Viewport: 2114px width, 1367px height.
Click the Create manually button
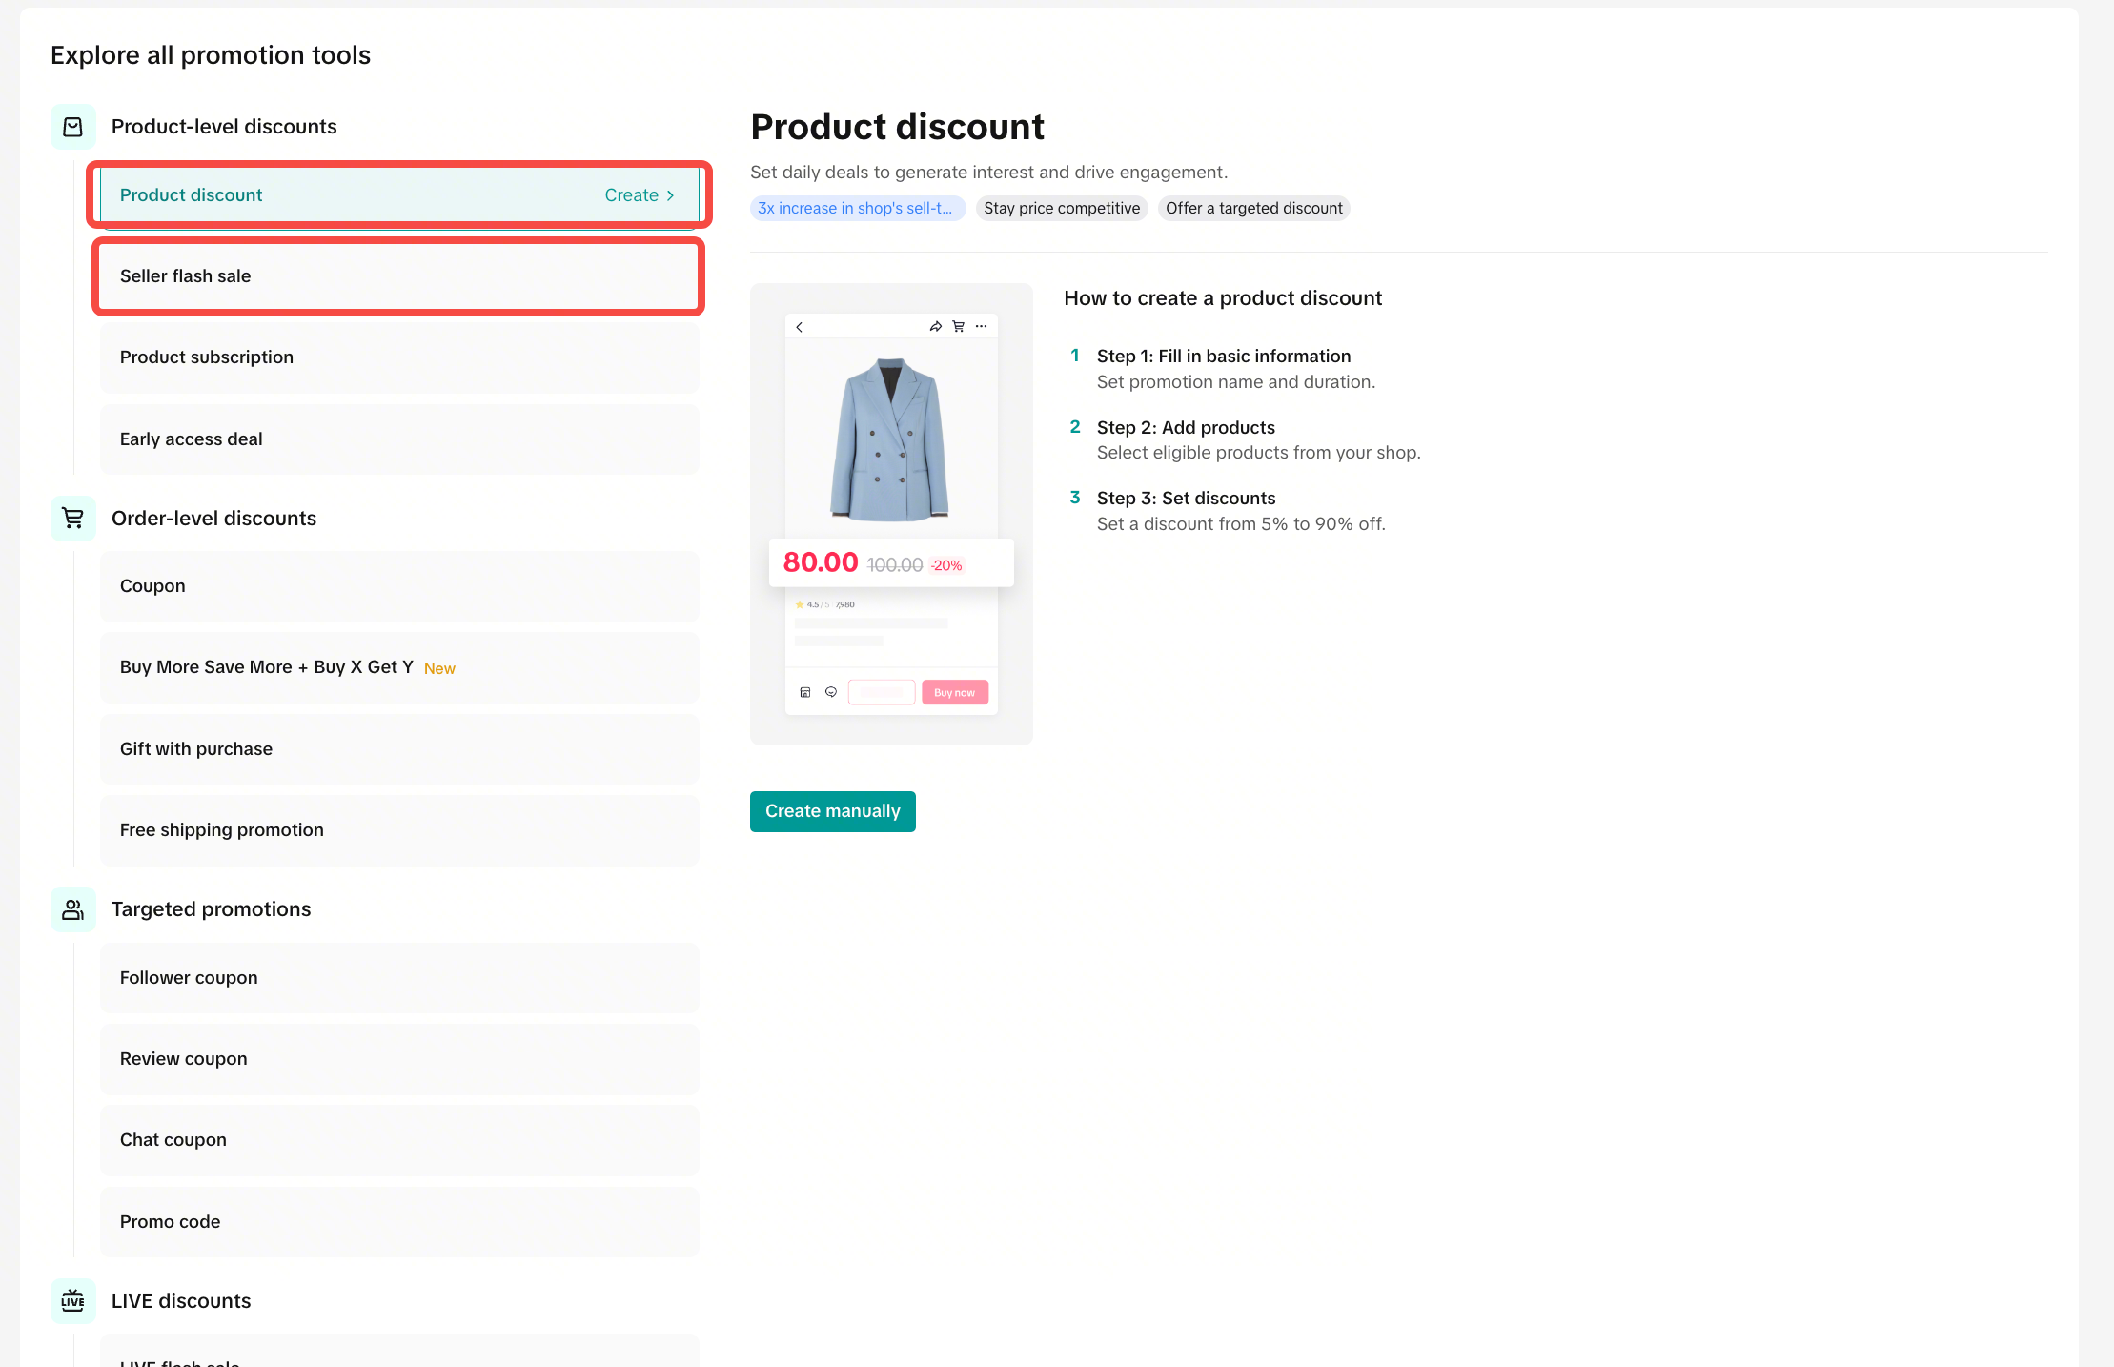[832, 811]
